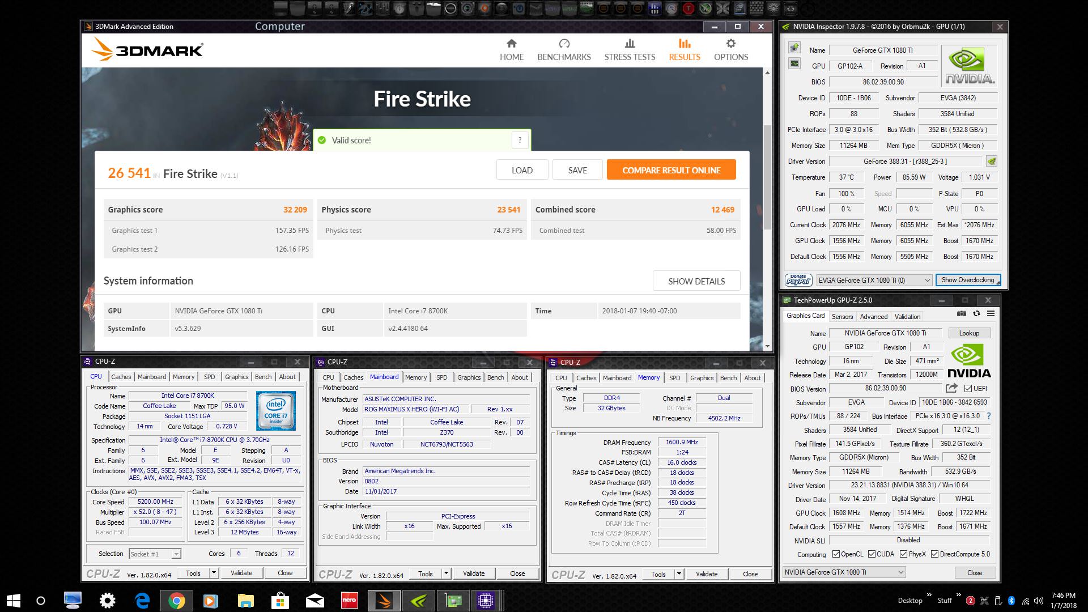This screenshot has width=1088, height=612.
Task: Click the driver update check icon beside Driver Version
Action: coord(992,161)
